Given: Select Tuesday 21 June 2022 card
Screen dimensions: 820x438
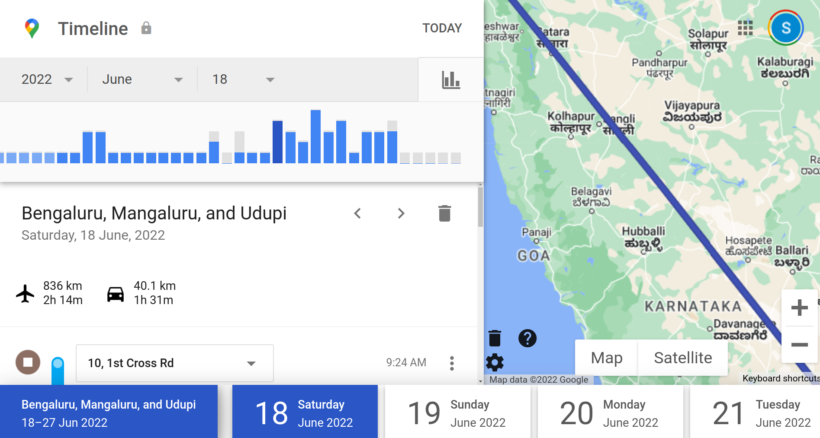Looking at the screenshot, I should (755, 412).
